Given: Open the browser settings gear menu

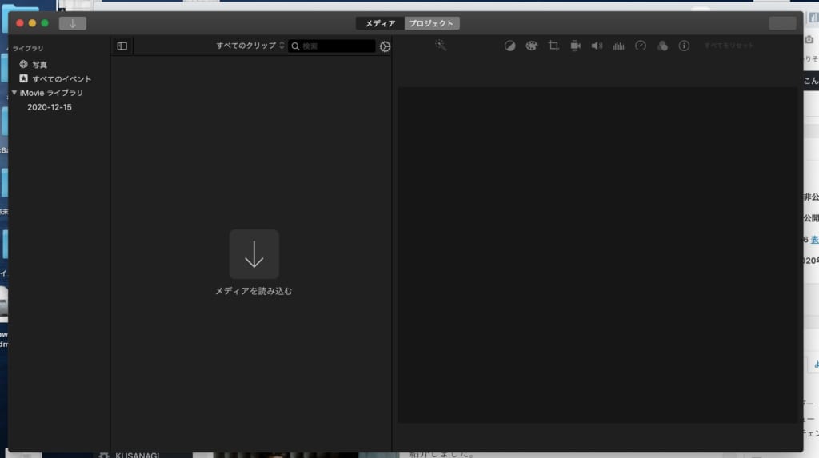Looking at the screenshot, I should pyautogui.click(x=385, y=46).
